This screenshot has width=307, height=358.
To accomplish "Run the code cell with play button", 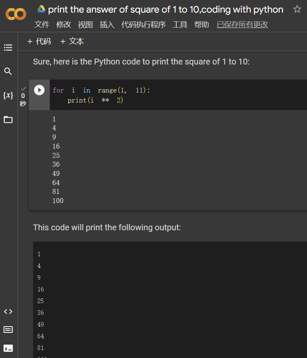I will tap(39, 90).
